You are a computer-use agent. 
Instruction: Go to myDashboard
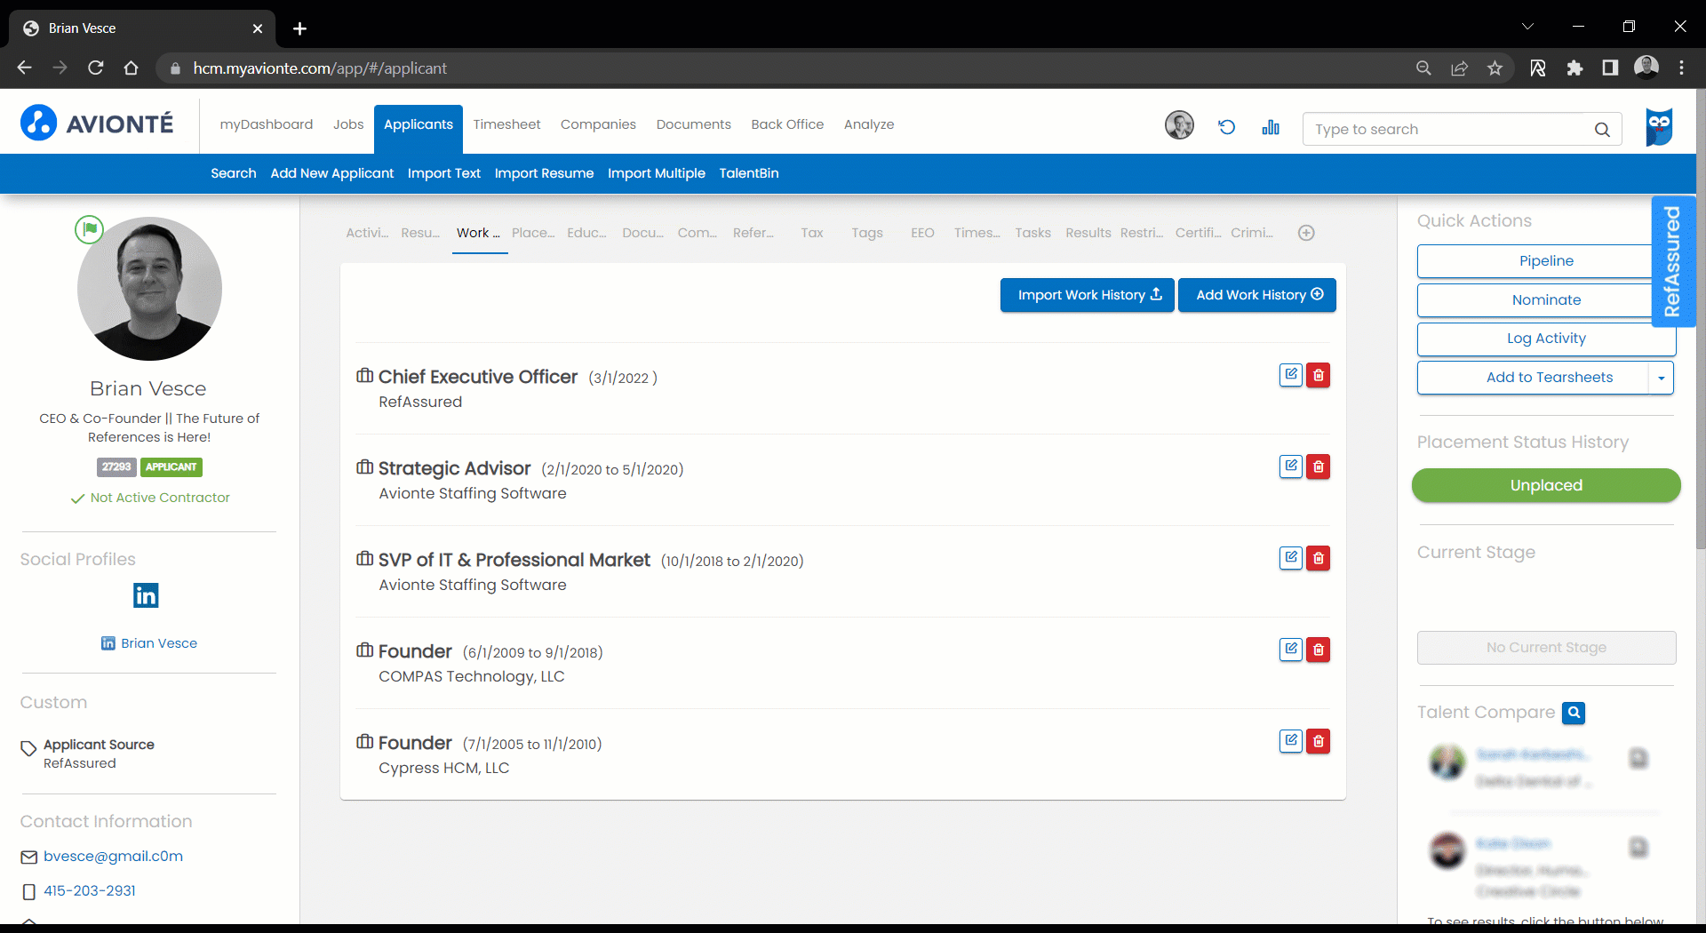267,124
